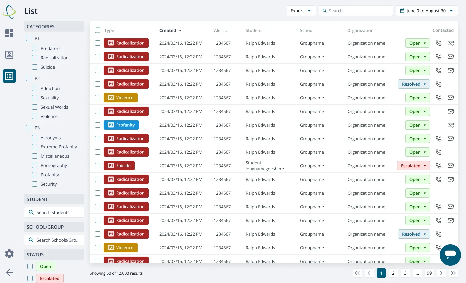Tick the Addiction category checkbox

35,88
